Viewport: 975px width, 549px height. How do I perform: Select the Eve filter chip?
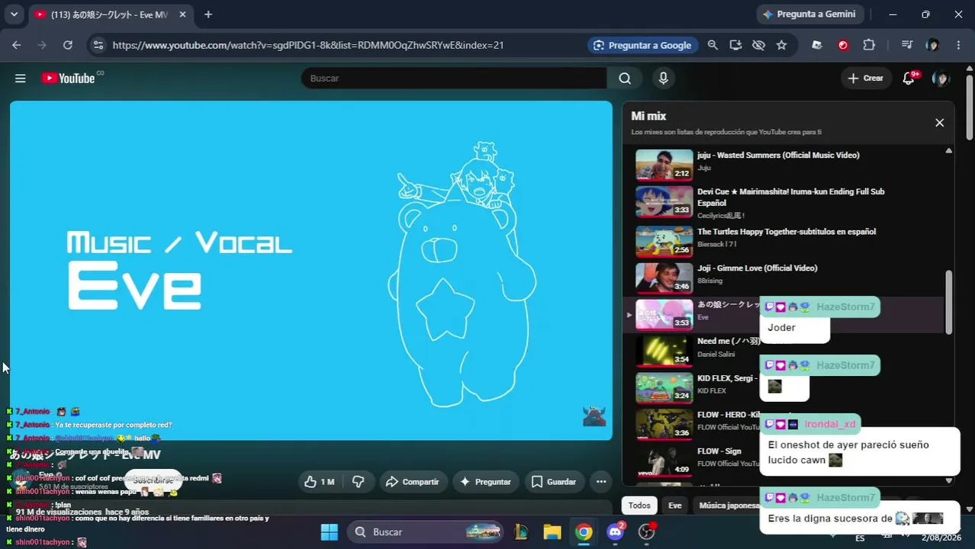674,505
